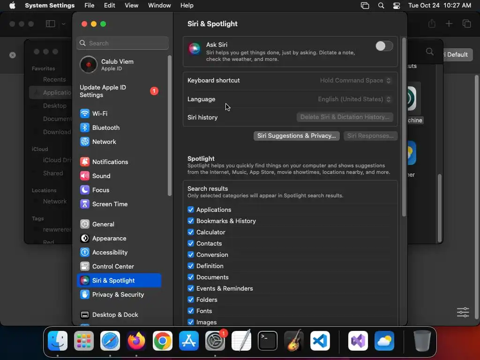Select Desktop in Finder sidebar
This screenshot has width=480, height=360.
[55, 105]
